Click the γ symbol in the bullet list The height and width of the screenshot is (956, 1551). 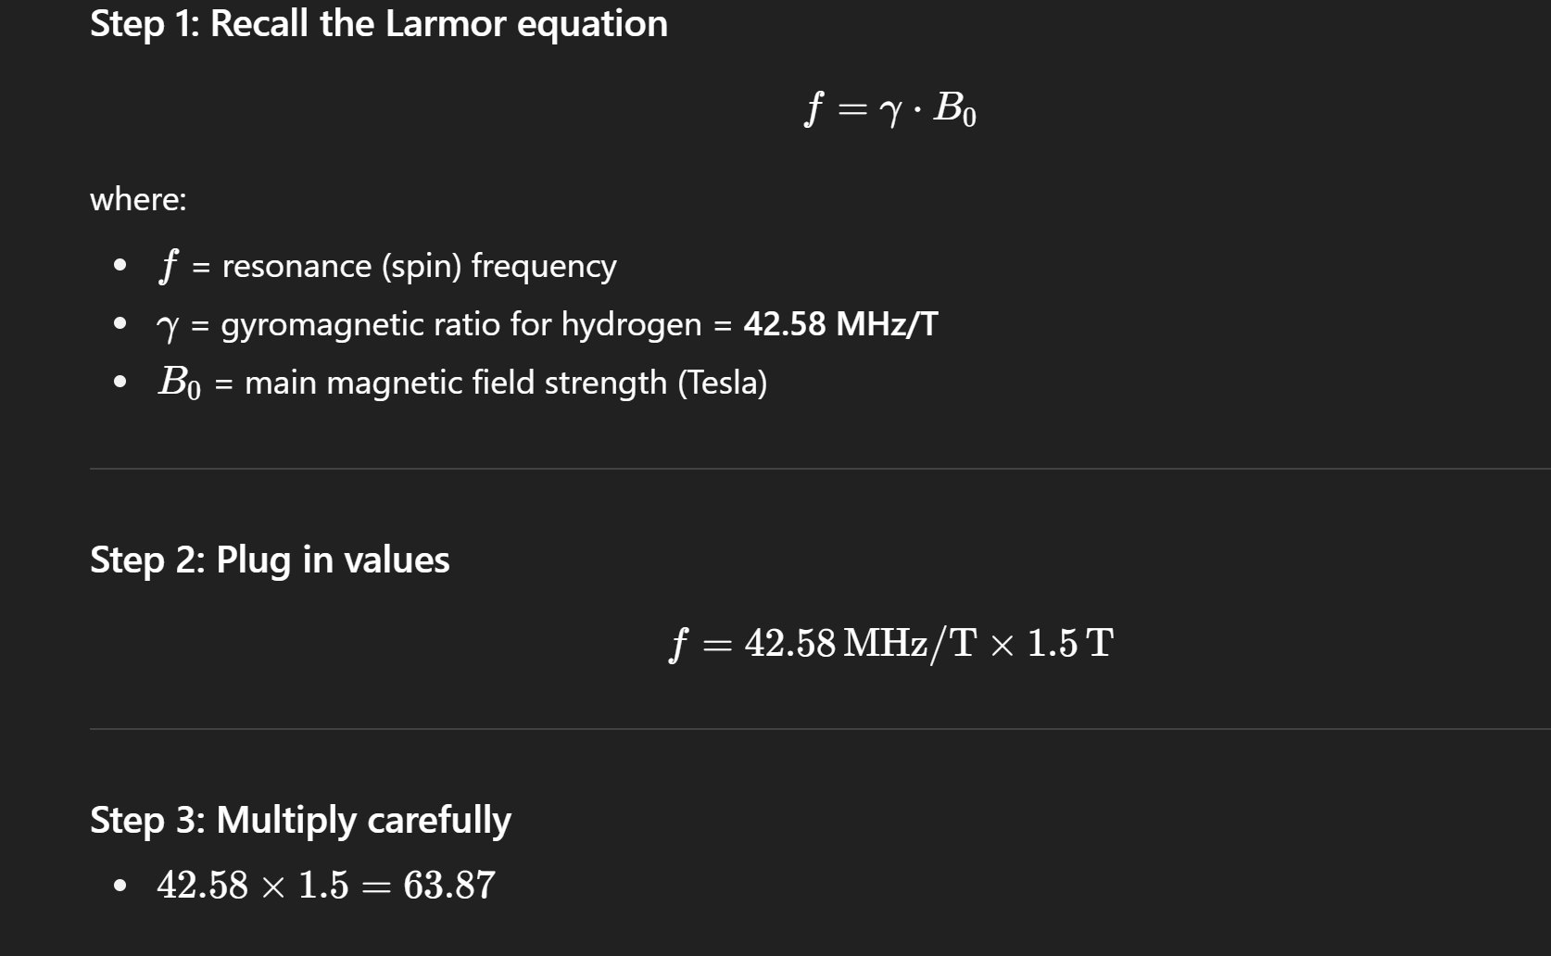coord(169,326)
